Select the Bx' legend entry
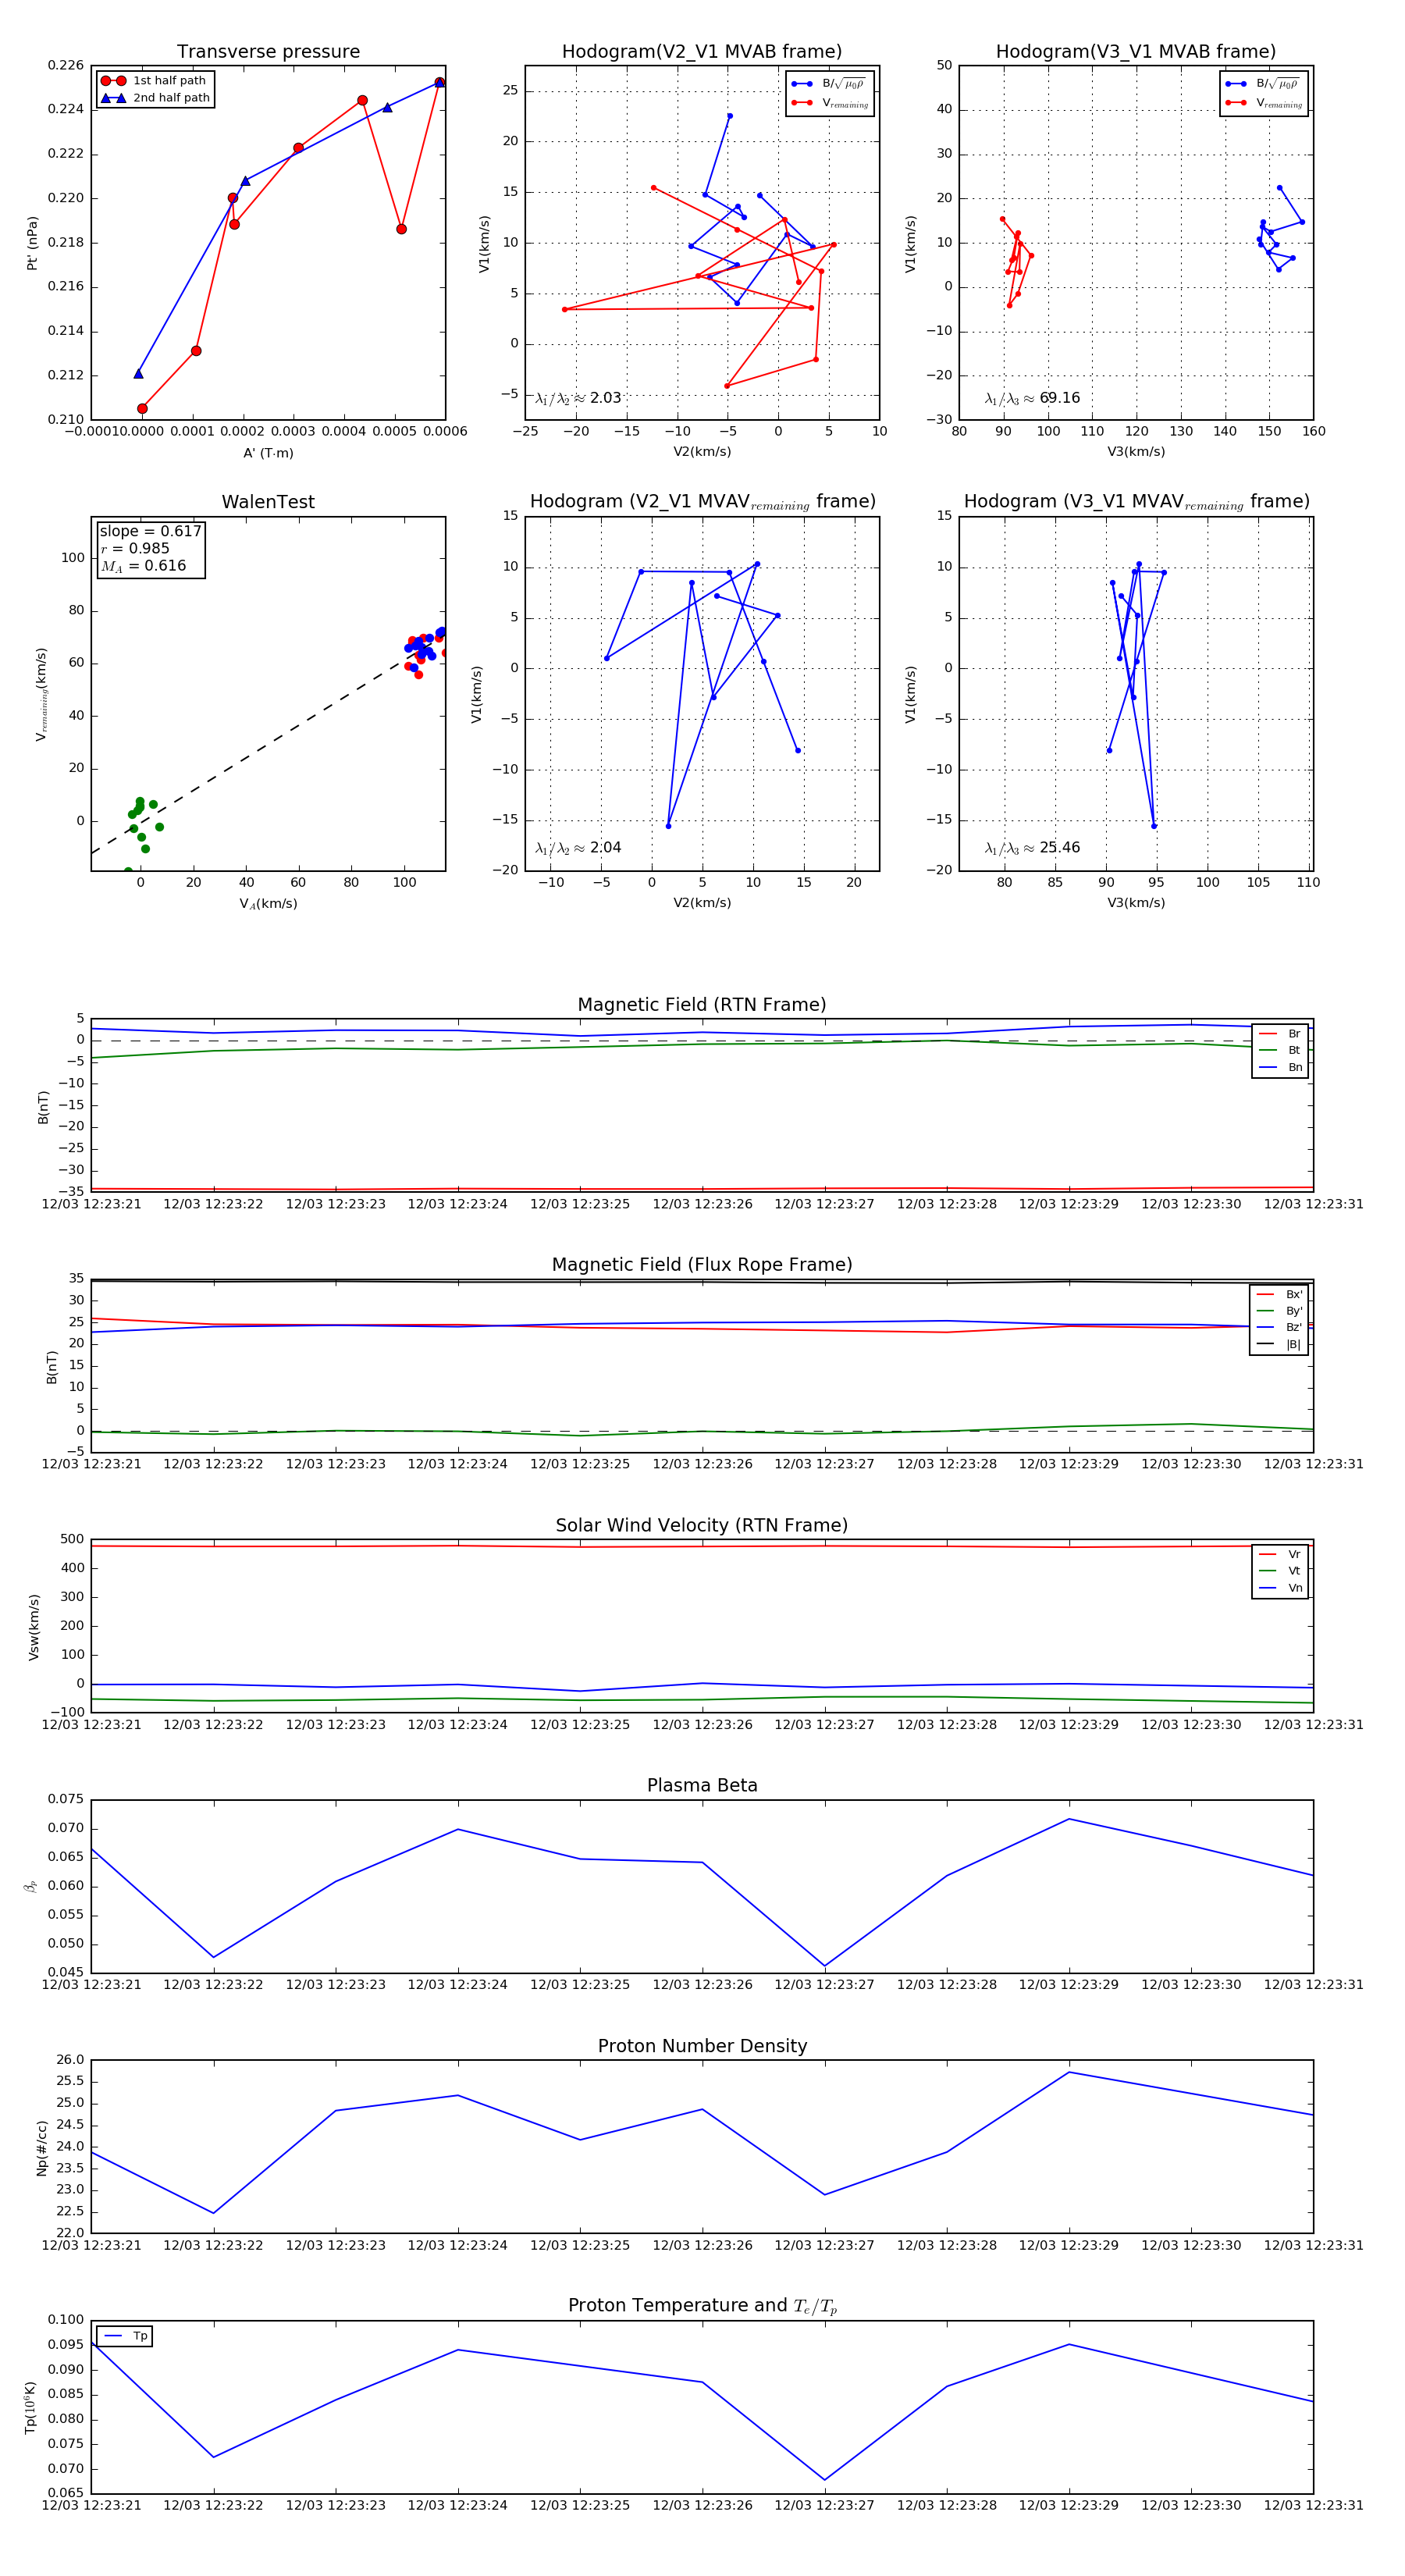The width and height of the screenshot is (1405, 2576). pyautogui.click(x=1279, y=1294)
